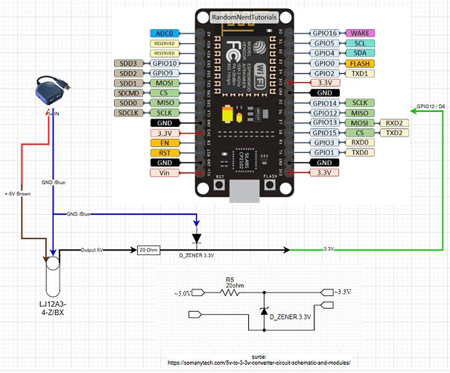The width and height of the screenshot is (450, 373).
Task: Click the MOSI label next to SDD1
Action: tap(165, 83)
